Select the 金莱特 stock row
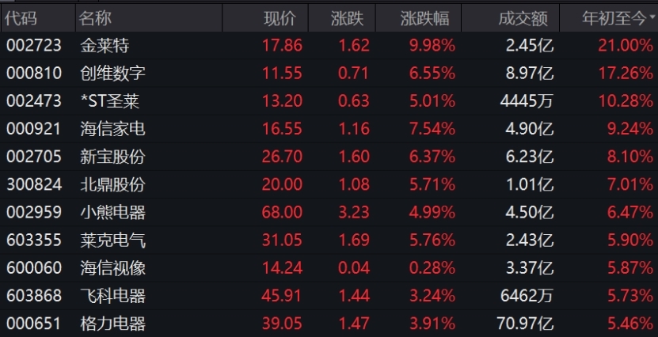Viewport: 658px width, 337px height. [x=329, y=45]
